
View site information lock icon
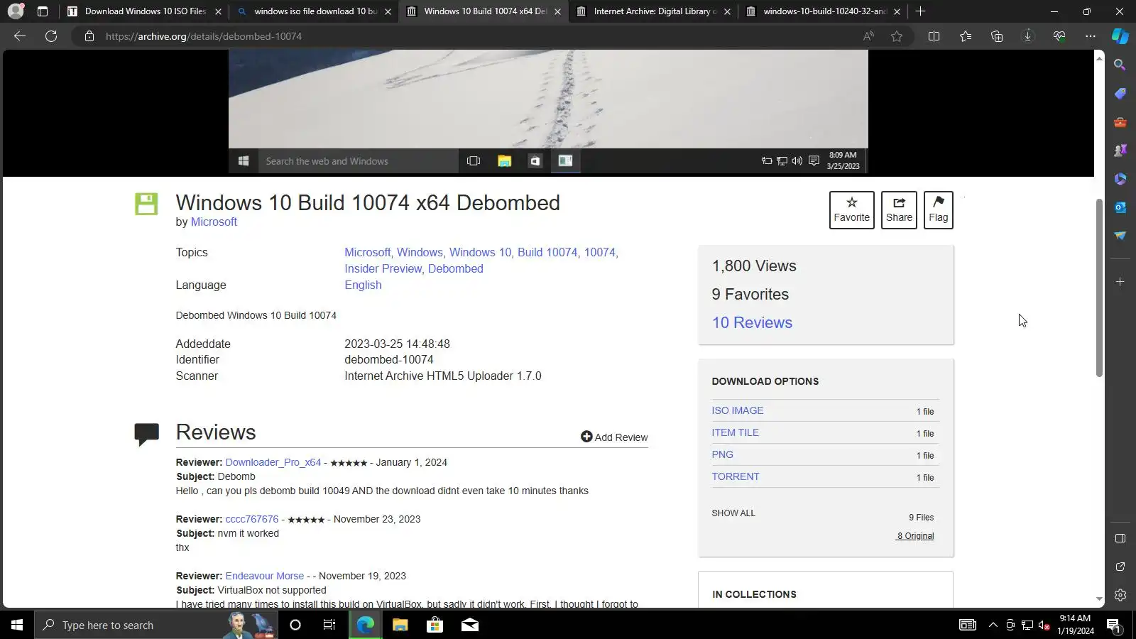pos(89,36)
